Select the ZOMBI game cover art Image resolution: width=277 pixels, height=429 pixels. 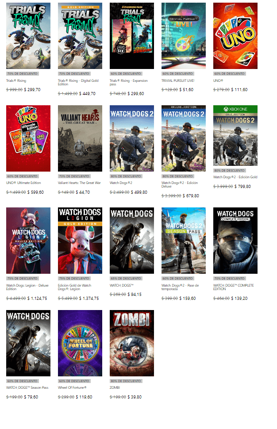click(x=132, y=343)
